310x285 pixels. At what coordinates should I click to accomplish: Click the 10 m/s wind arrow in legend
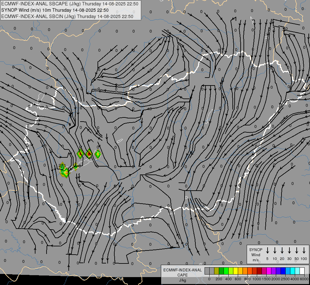[275, 250]
